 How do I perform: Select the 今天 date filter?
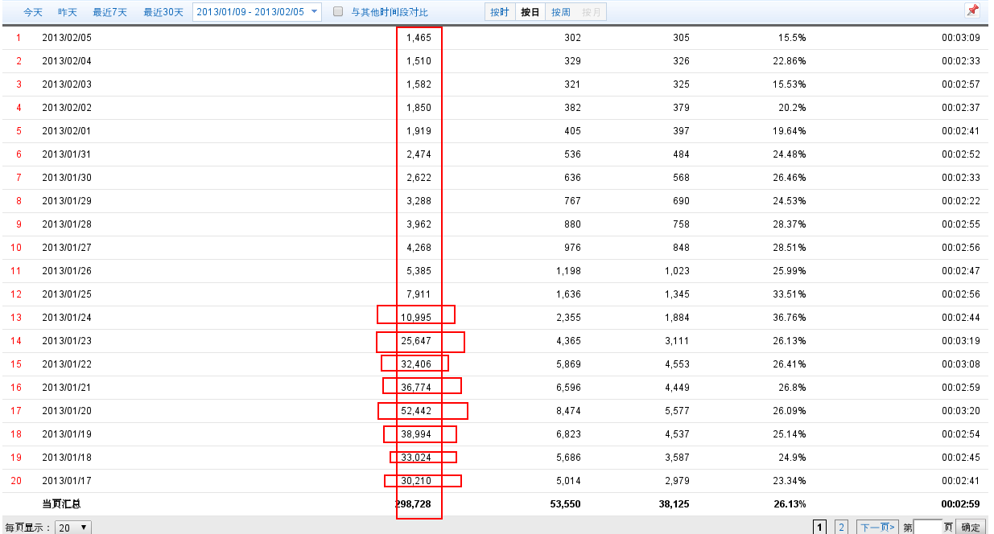pos(33,12)
